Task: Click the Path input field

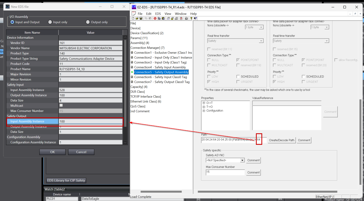Action: pyautogui.click(x=234, y=140)
